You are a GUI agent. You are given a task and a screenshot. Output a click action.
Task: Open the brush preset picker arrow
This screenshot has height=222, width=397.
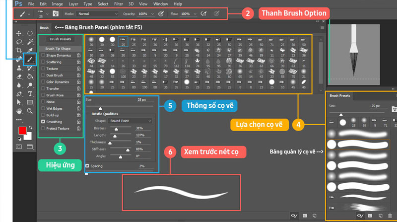point(47,14)
